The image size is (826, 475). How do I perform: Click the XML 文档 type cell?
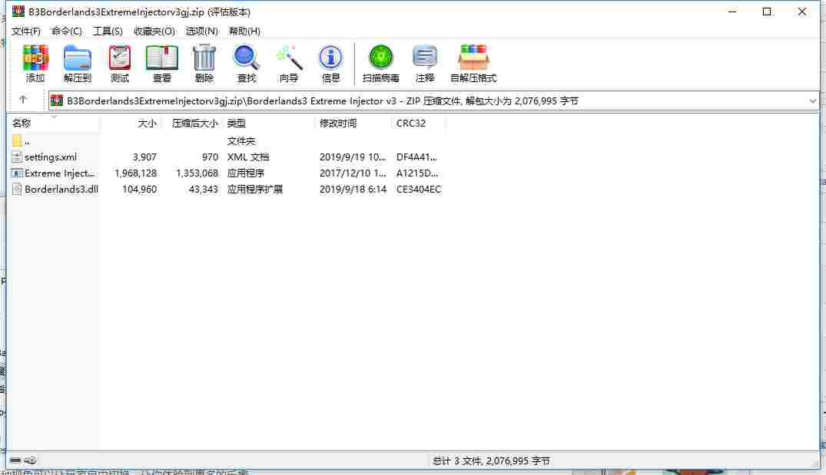pos(248,157)
